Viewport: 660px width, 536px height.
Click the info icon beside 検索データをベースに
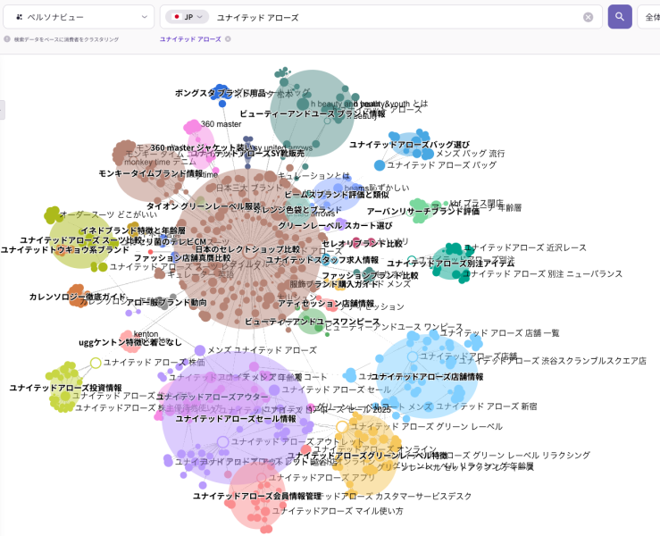[x=7, y=39]
